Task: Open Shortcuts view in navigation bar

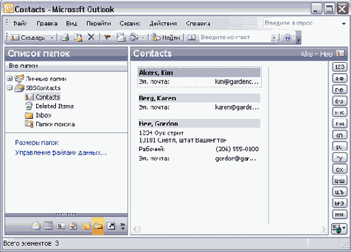Action: click(111, 226)
